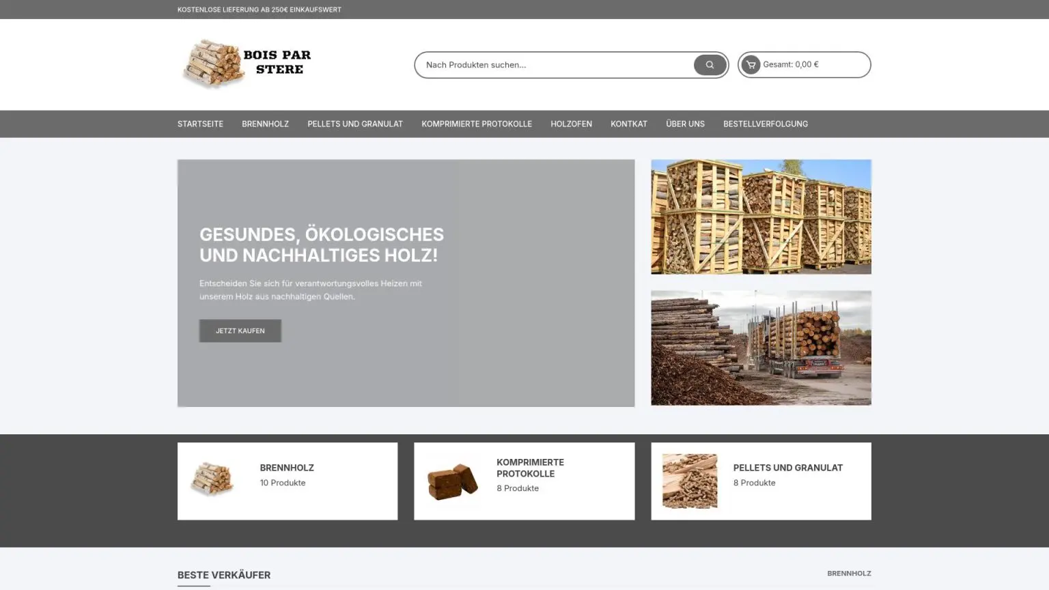Open the Brennholz navigation menu item
Viewport: 1049px width, 590px height.
[x=265, y=124]
